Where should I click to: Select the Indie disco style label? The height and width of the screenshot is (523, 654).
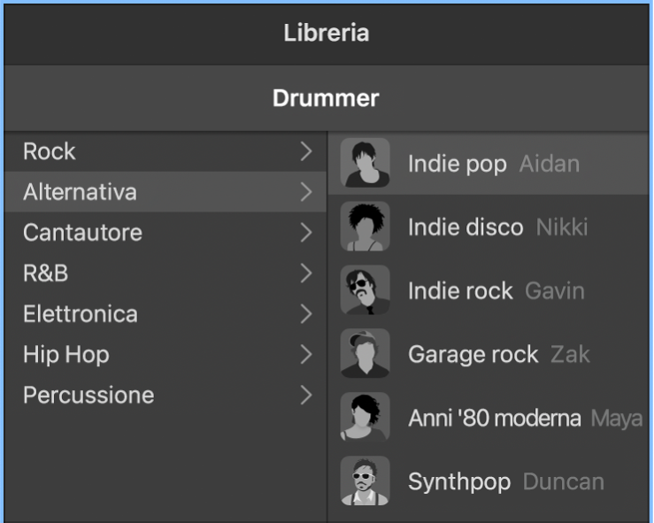pos(465,227)
